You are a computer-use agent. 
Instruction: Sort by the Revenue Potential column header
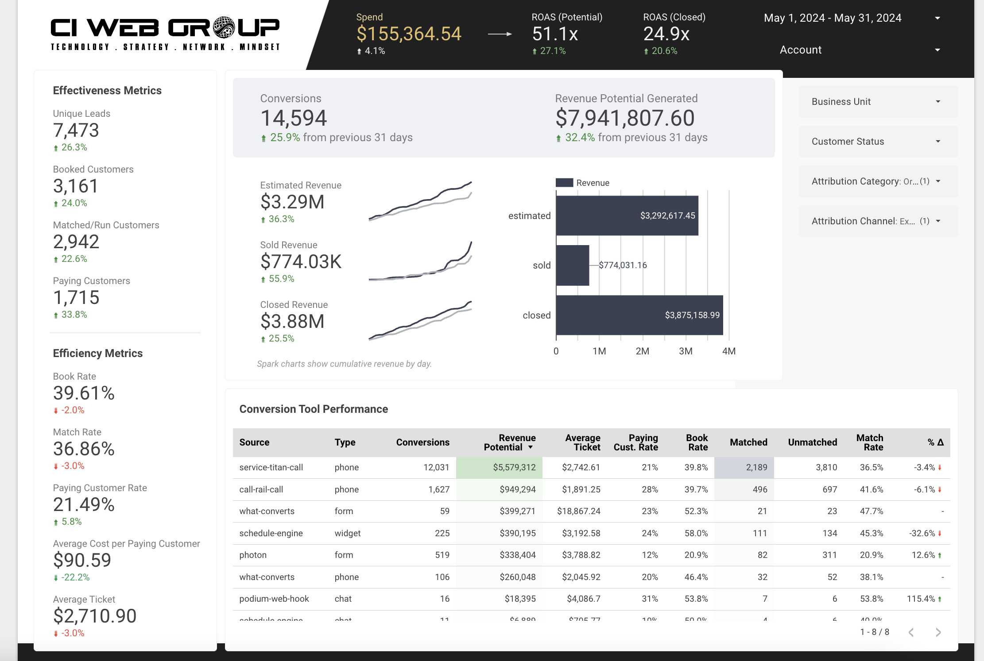pos(510,442)
